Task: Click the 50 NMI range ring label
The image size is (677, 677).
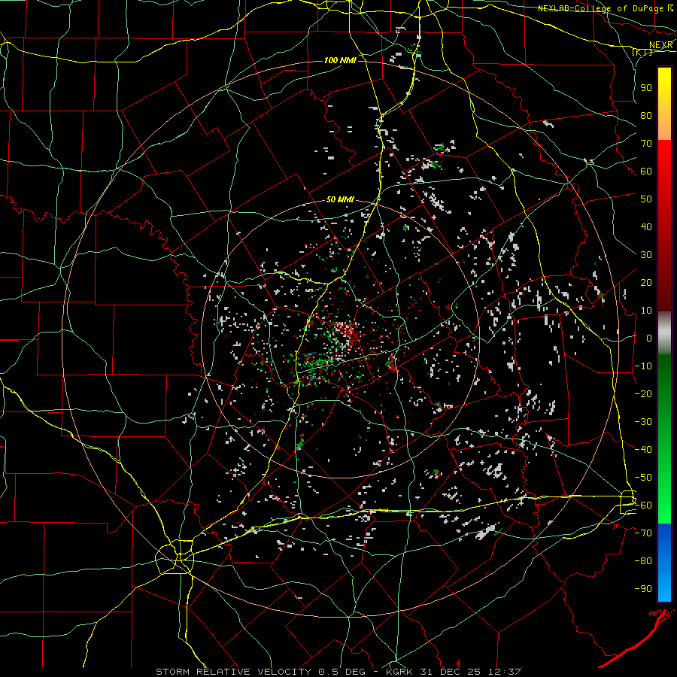Action: (340, 199)
